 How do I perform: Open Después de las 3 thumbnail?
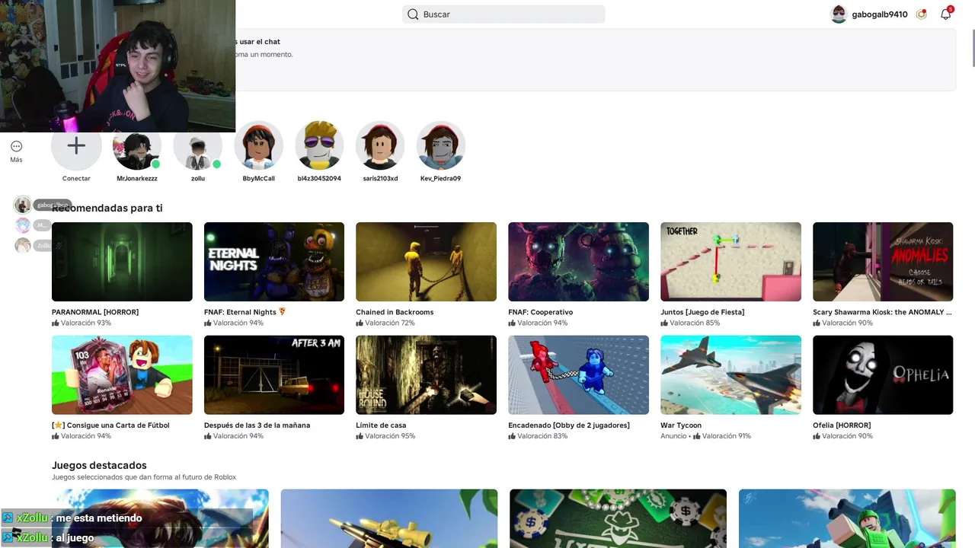click(274, 375)
